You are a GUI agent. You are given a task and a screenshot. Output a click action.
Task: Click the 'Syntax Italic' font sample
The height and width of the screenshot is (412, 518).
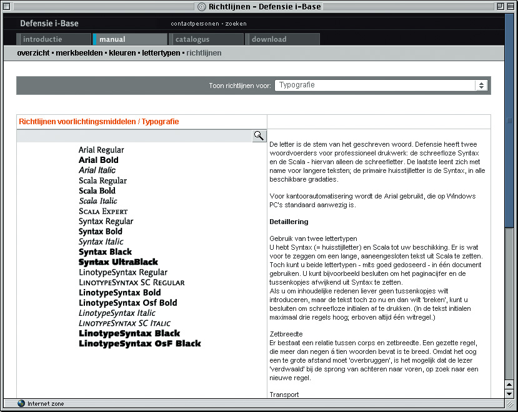click(x=101, y=242)
